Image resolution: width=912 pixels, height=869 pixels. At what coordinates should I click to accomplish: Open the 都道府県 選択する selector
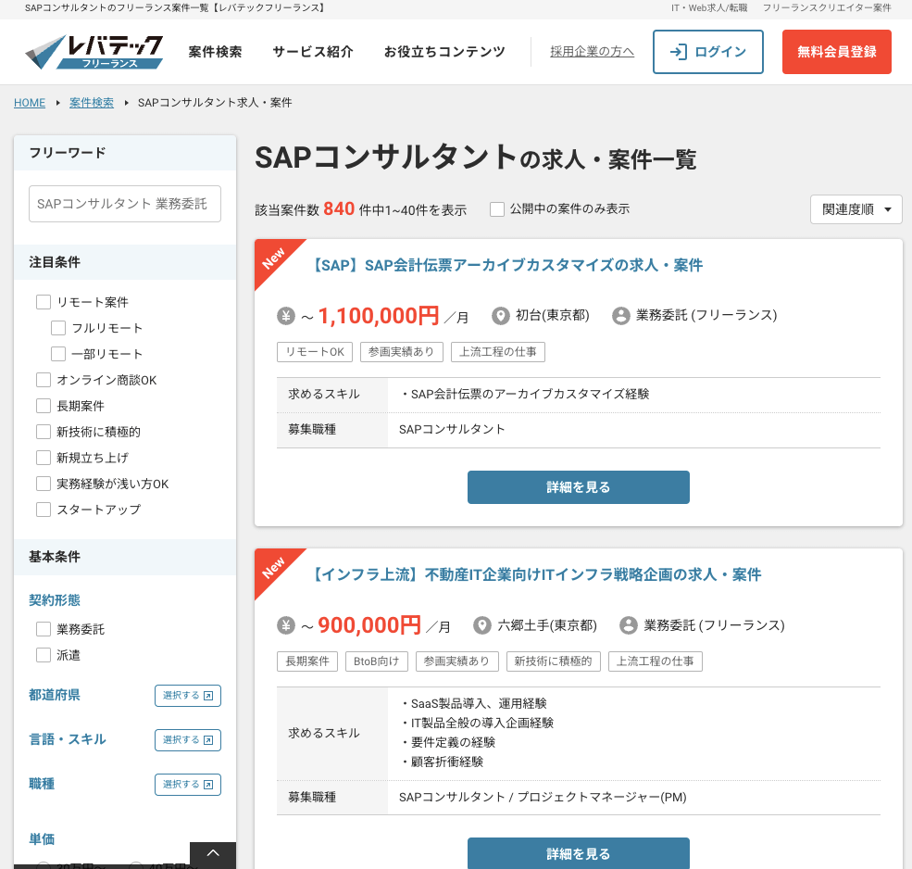tap(188, 696)
